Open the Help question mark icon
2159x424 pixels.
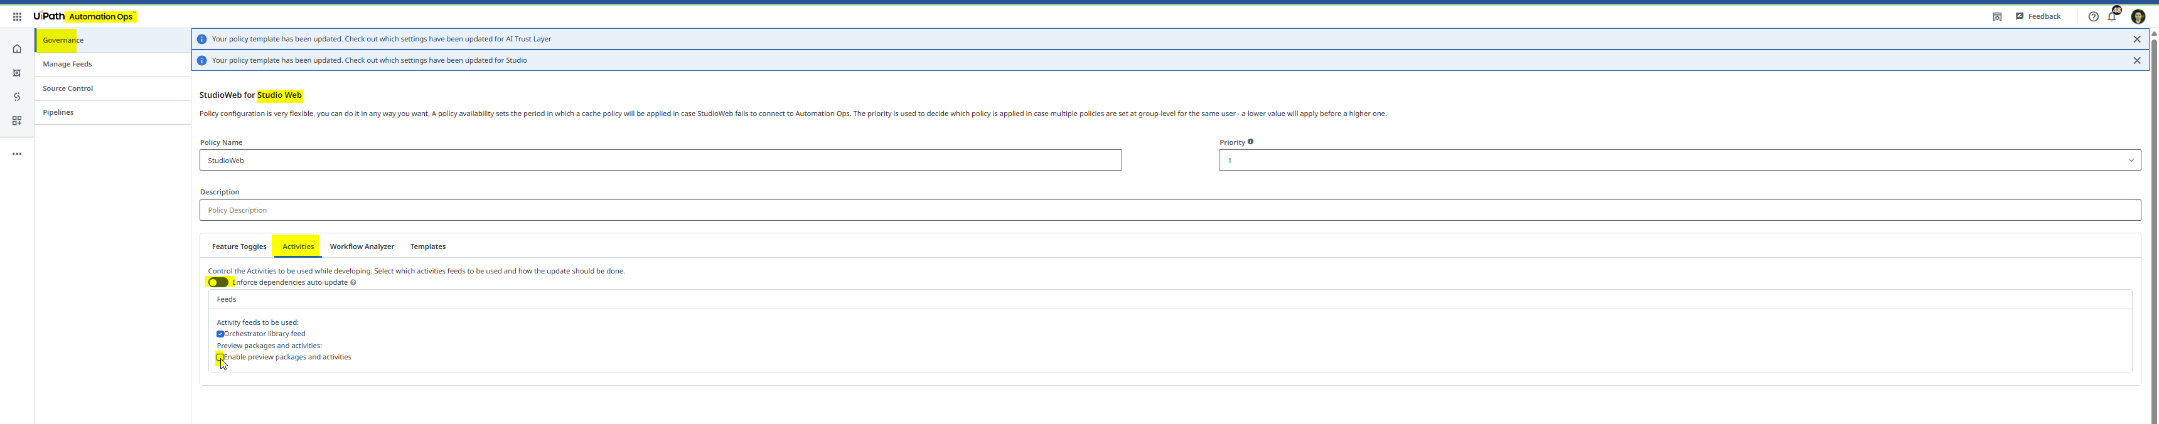coord(2094,17)
